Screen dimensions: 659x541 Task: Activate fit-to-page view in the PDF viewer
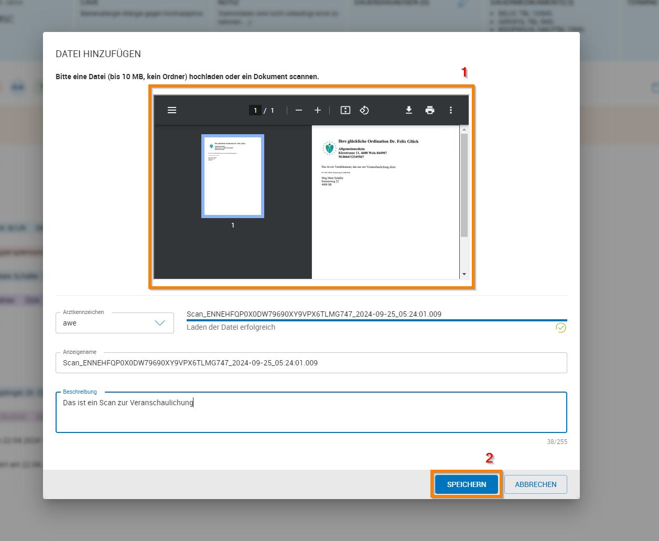(344, 110)
